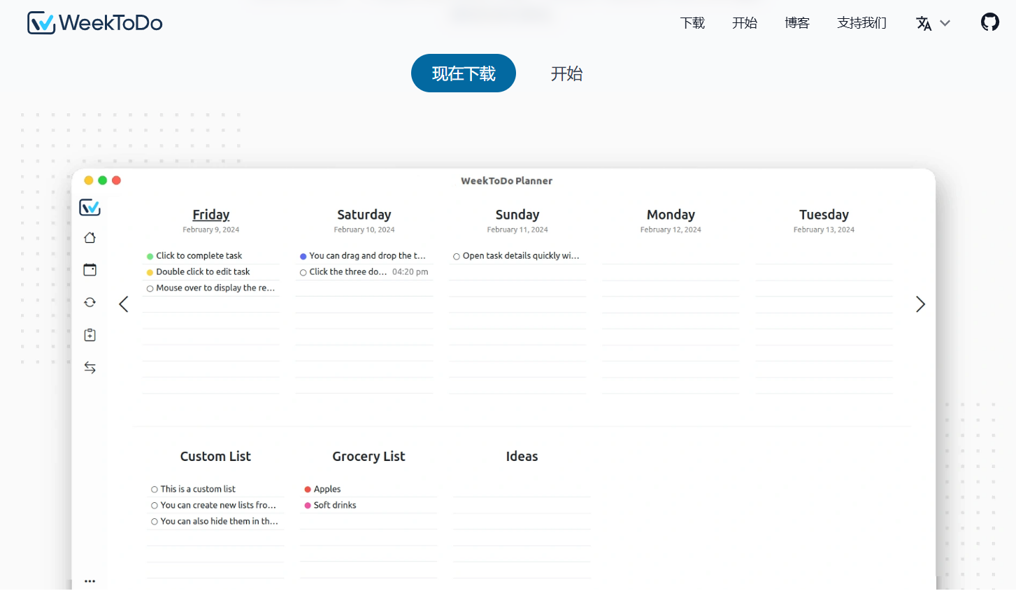Open the 开始 item in top navigation

point(745,23)
